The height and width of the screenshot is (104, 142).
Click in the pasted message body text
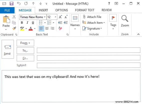(x=52, y=77)
